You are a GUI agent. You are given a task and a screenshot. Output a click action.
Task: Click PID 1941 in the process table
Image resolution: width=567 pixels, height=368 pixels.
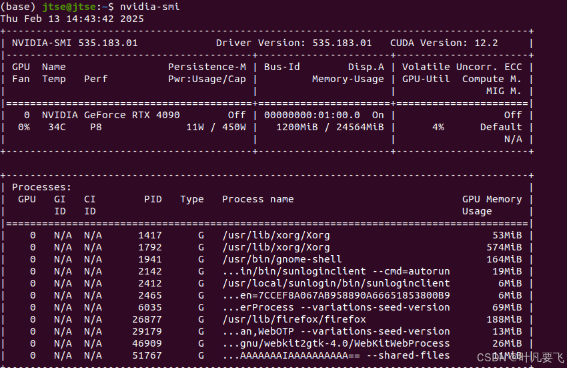pos(149,259)
